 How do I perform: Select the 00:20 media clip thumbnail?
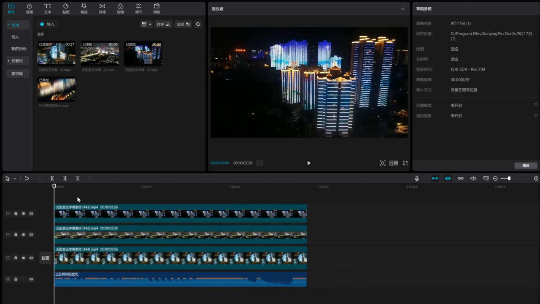tap(143, 53)
